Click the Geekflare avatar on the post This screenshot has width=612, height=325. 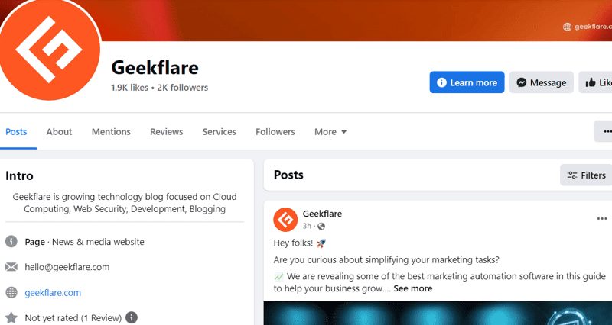(285, 220)
